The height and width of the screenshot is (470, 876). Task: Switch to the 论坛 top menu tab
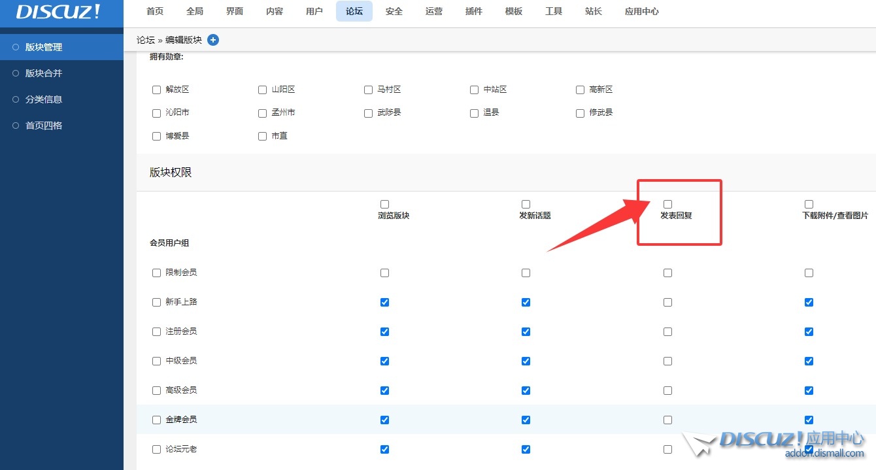coord(354,12)
